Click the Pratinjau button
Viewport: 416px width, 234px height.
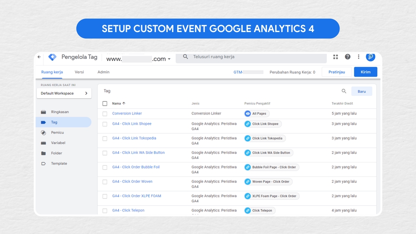(x=337, y=72)
